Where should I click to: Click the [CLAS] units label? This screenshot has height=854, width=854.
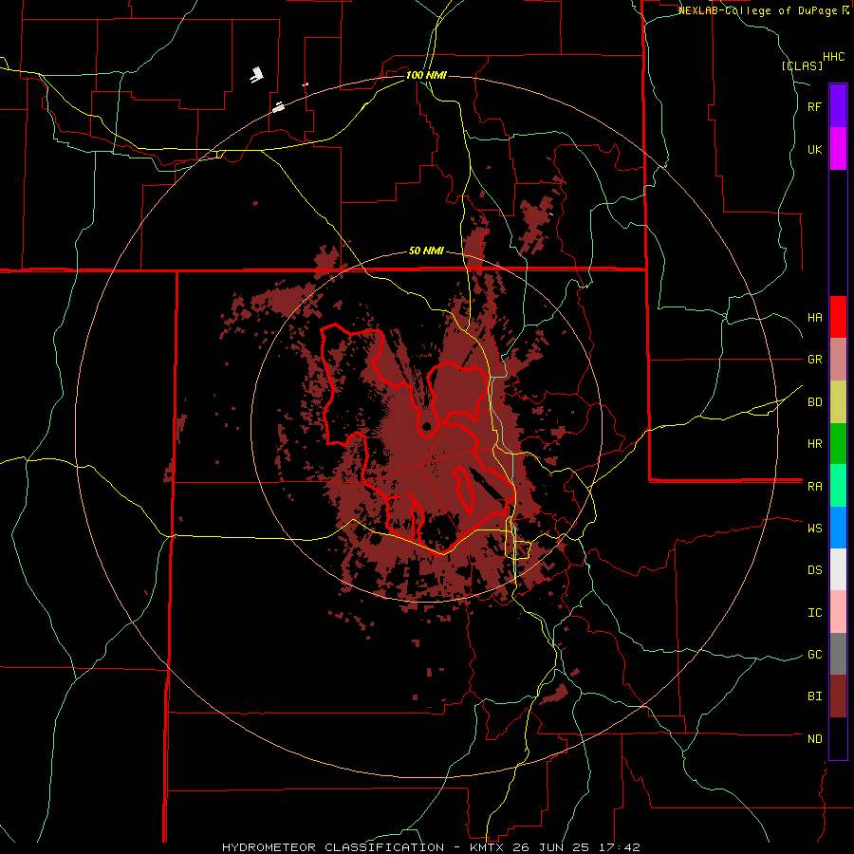802,65
